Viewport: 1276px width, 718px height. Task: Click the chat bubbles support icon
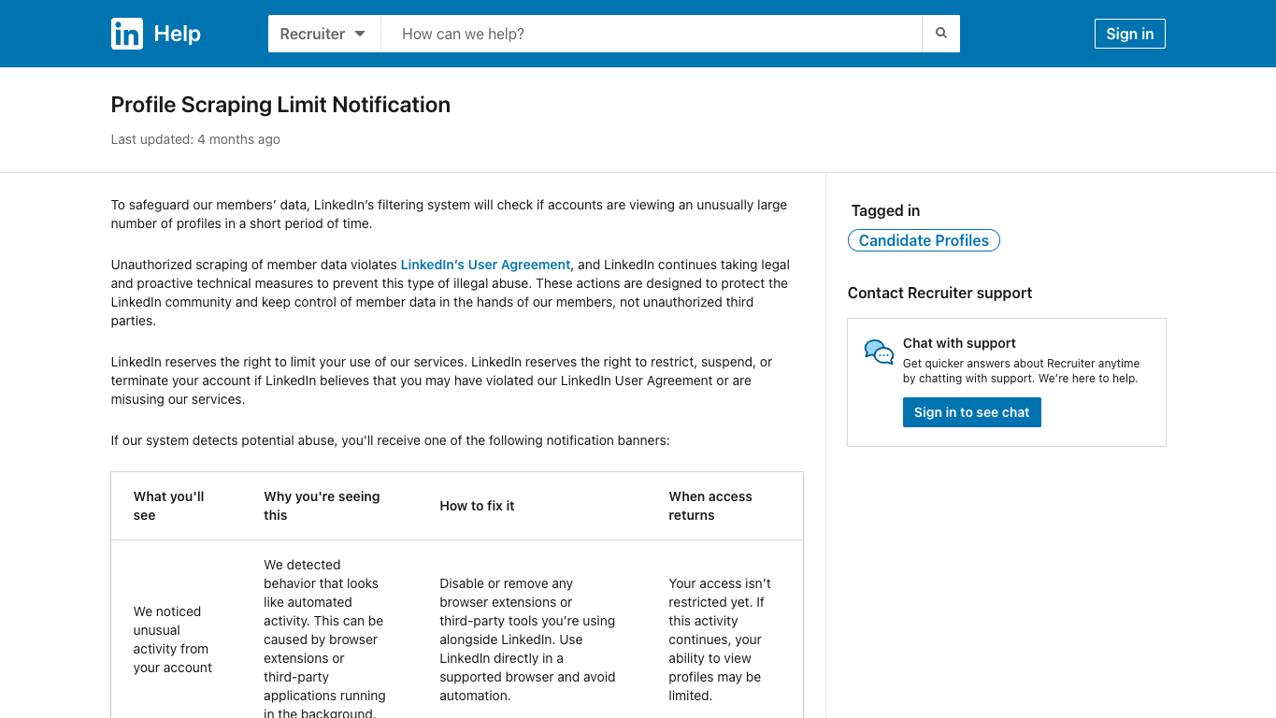pos(879,352)
